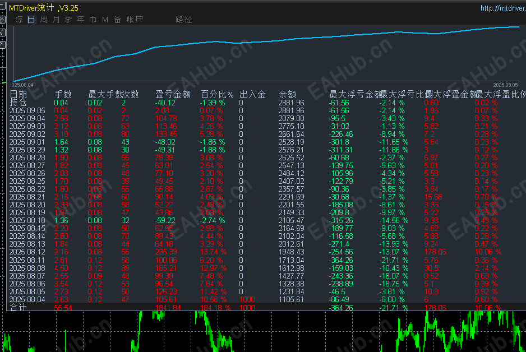Select the 2025.08.06 date row
The width and height of the screenshot is (526, 352).
point(27,284)
